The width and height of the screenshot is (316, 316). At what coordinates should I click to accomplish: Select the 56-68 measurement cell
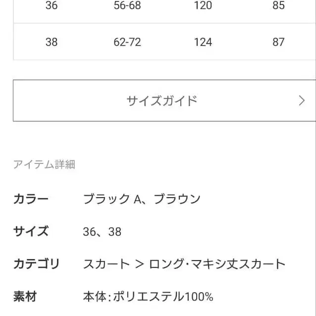click(127, 5)
